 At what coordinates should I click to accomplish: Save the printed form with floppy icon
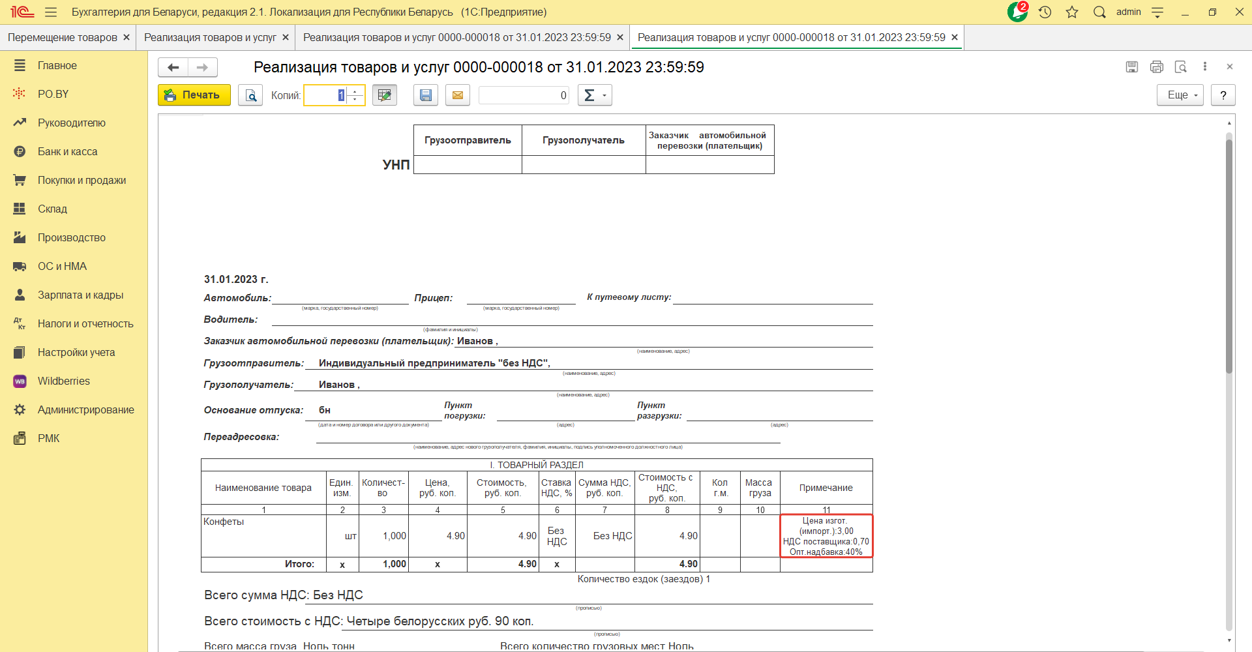[x=426, y=95]
